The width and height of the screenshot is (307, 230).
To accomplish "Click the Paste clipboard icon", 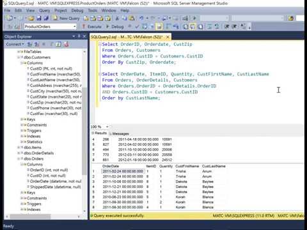I will [132, 19].
